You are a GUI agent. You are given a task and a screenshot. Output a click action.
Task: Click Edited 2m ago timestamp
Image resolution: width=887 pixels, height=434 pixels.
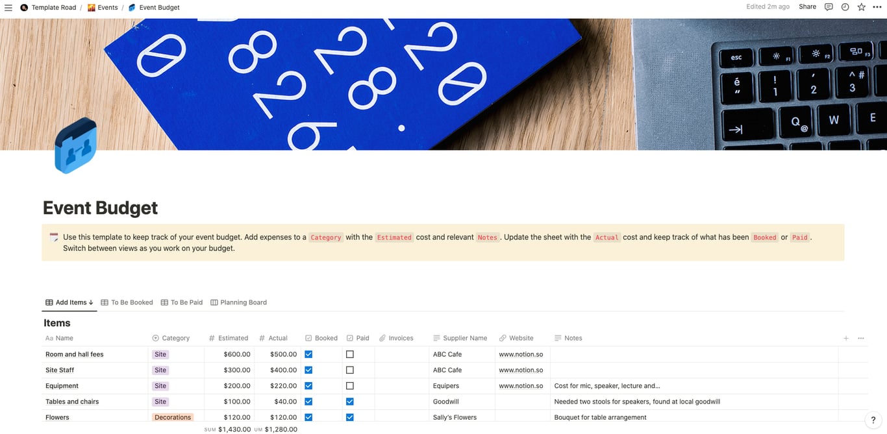(768, 7)
